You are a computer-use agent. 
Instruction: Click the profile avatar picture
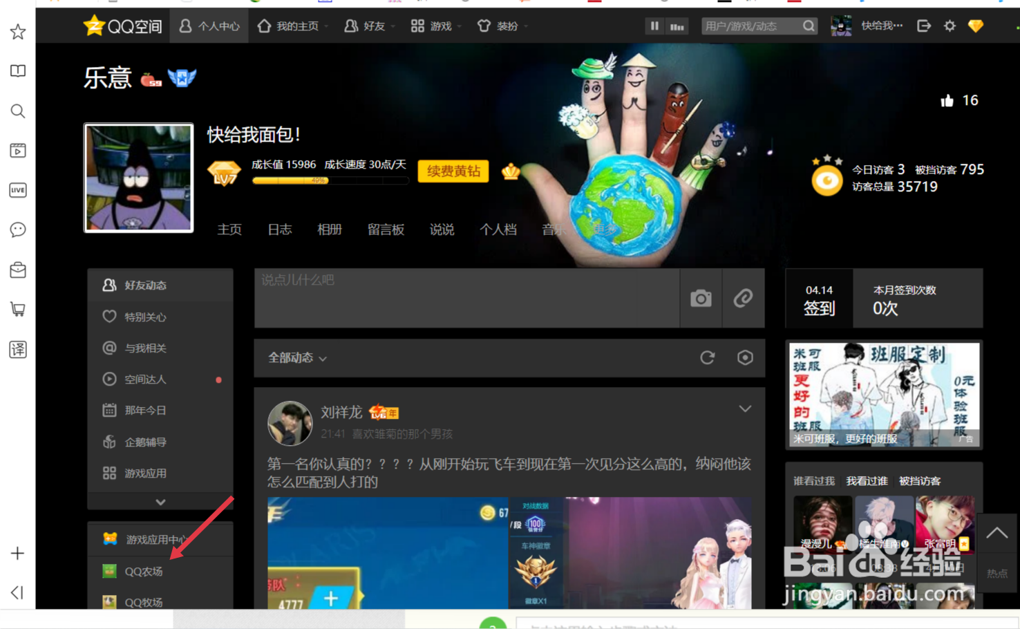click(x=139, y=178)
